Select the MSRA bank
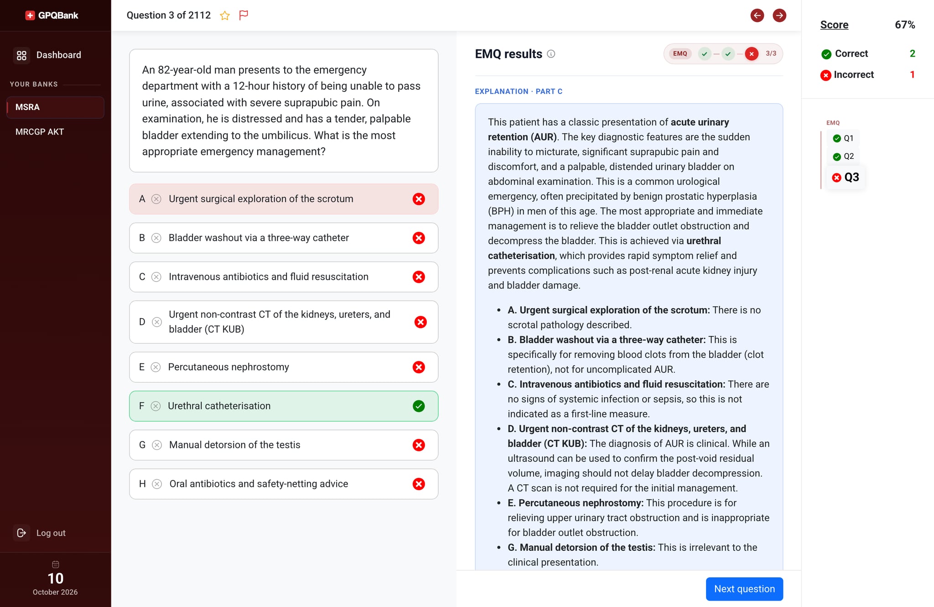The width and height of the screenshot is (934, 607). pyautogui.click(x=55, y=107)
